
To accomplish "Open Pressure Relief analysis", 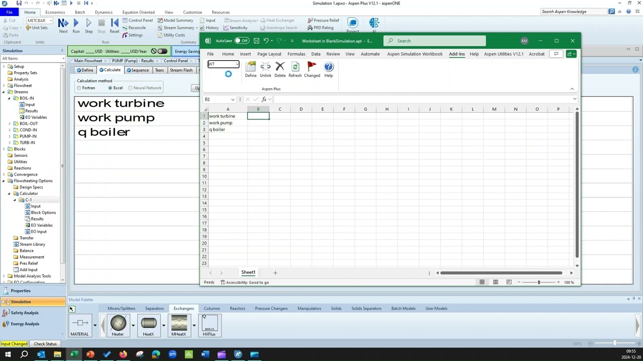I will pyautogui.click(x=323, y=21).
